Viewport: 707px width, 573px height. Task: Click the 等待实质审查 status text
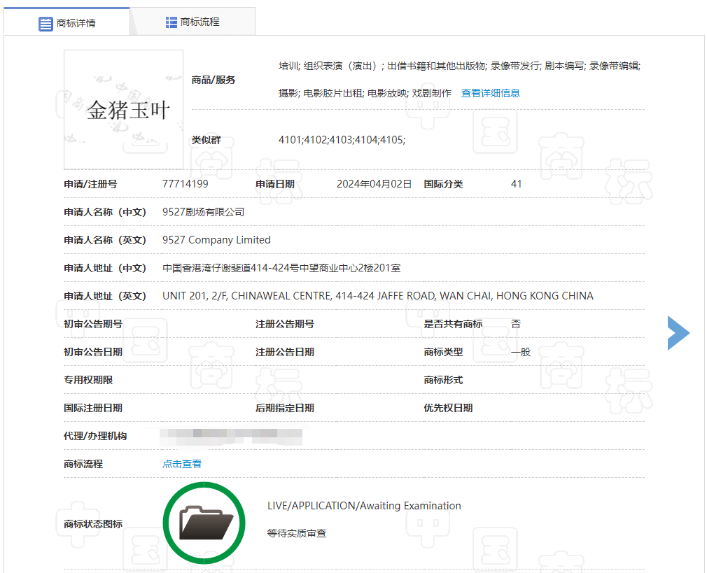coord(296,533)
